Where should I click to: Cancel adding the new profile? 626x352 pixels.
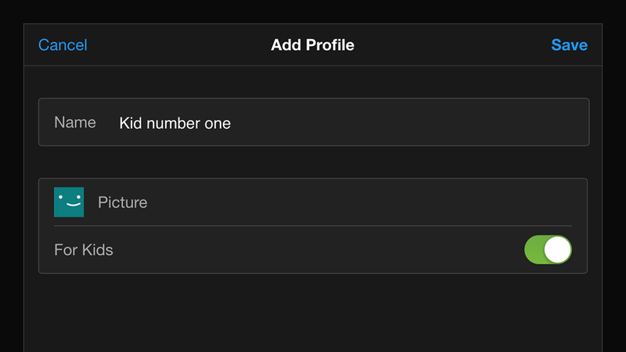point(63,45)
